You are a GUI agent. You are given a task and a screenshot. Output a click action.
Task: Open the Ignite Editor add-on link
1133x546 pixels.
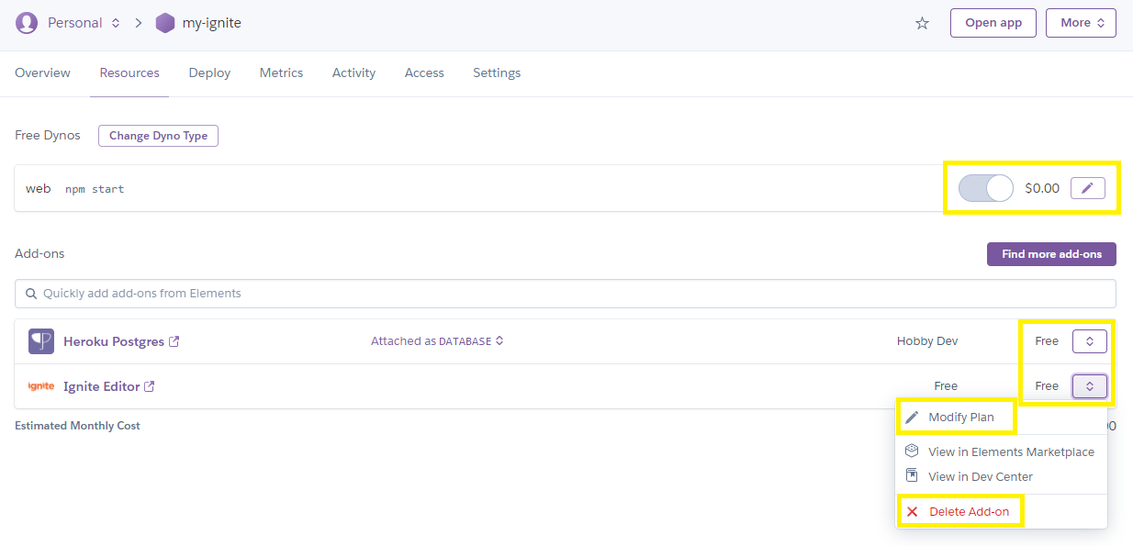tap(101, 386)
